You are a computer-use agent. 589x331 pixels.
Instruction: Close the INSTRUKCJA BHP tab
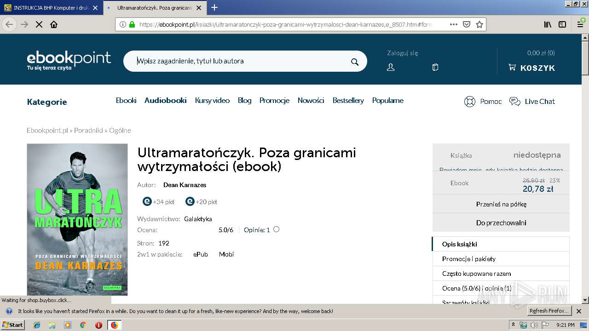pyautogui.click(x=95, y=8)
